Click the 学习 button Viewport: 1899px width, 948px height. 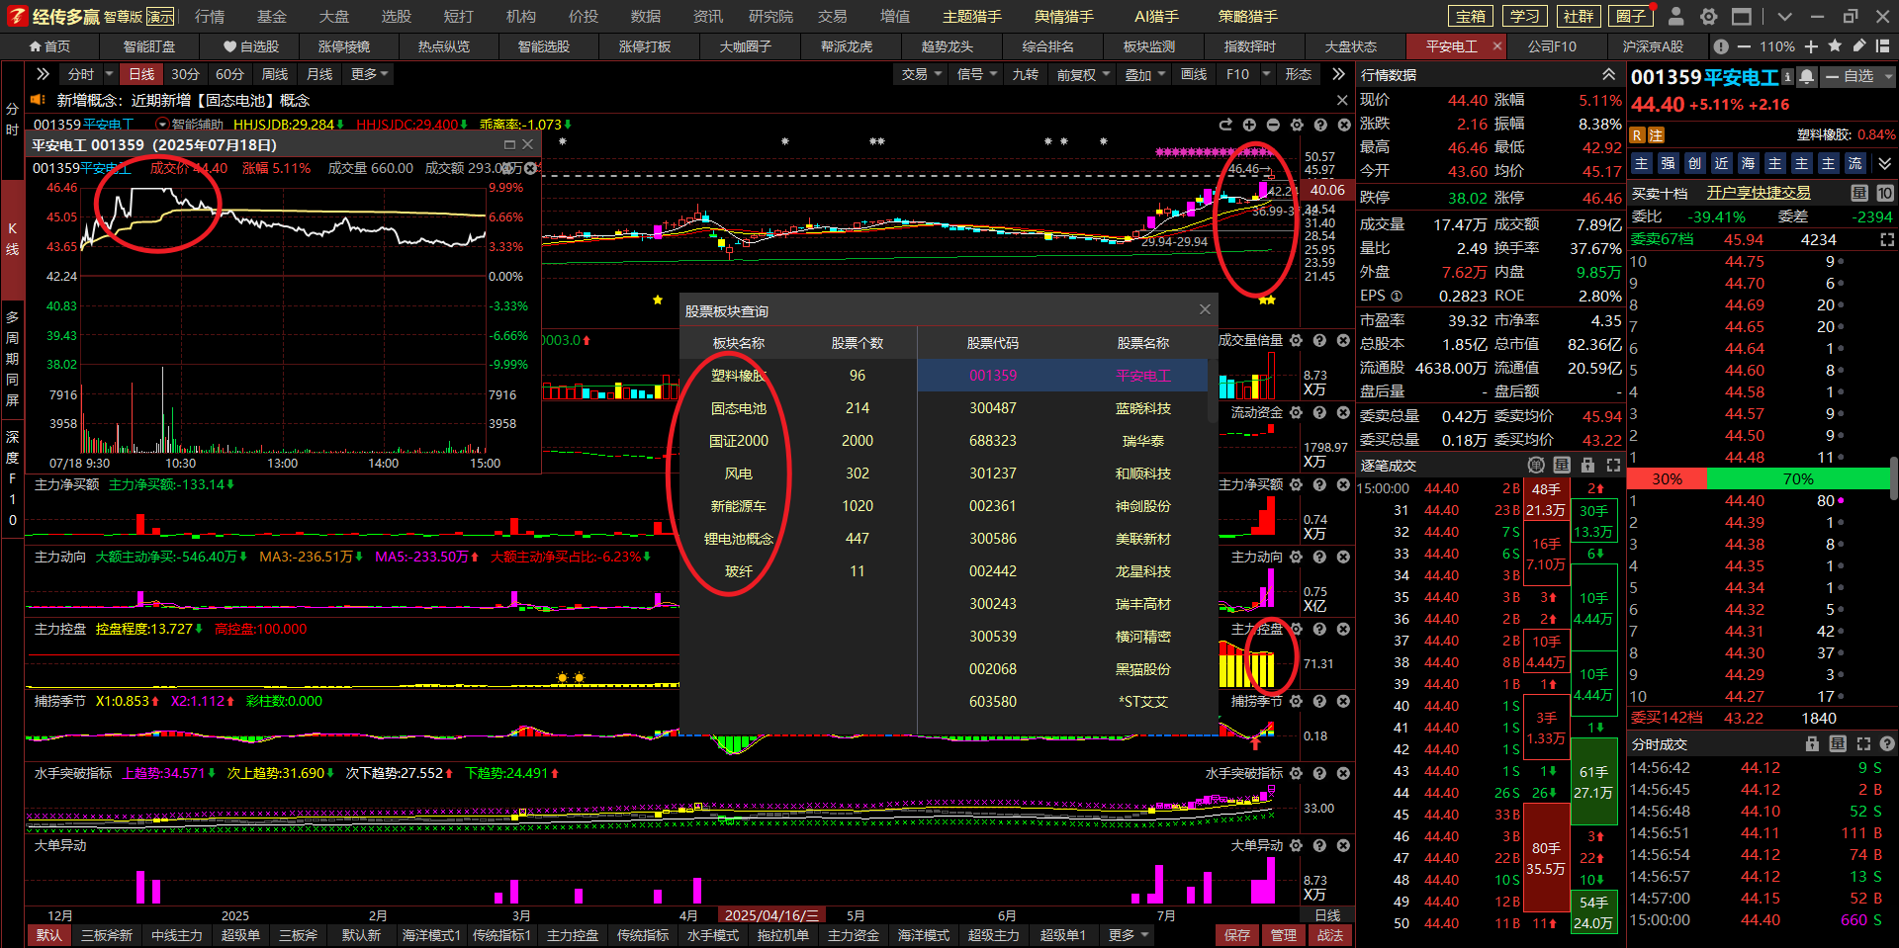coord(1525,16)
